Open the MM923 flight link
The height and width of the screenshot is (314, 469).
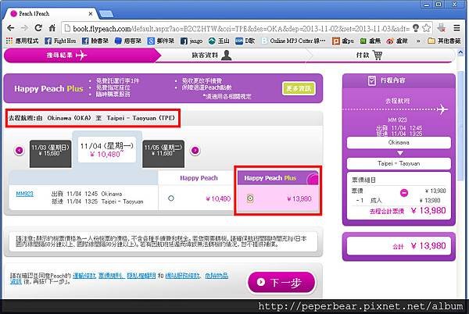24,194
